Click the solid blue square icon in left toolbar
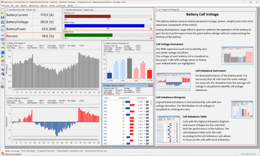 pyautogui.click(x=3, y=53)
